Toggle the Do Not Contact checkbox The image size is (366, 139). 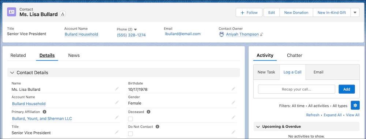(x=131, y=134)
